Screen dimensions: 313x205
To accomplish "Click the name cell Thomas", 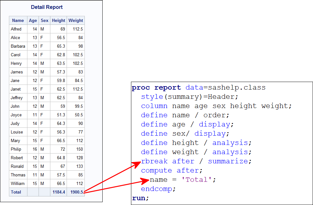I will coord(18,175).
